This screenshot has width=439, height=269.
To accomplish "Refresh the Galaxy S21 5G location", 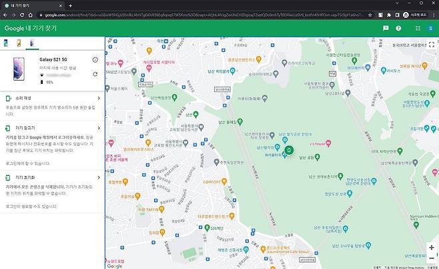I will point(95,74).
